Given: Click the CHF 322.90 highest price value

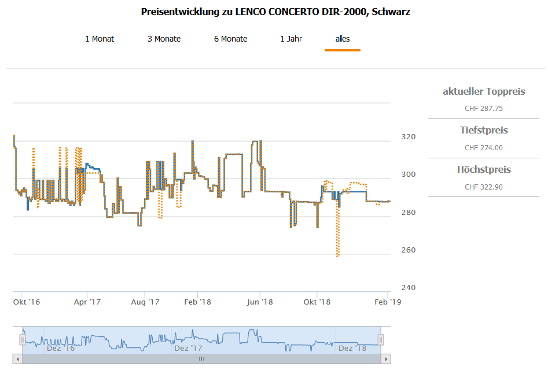Looking at the screenshot, I should click(484, 187).
